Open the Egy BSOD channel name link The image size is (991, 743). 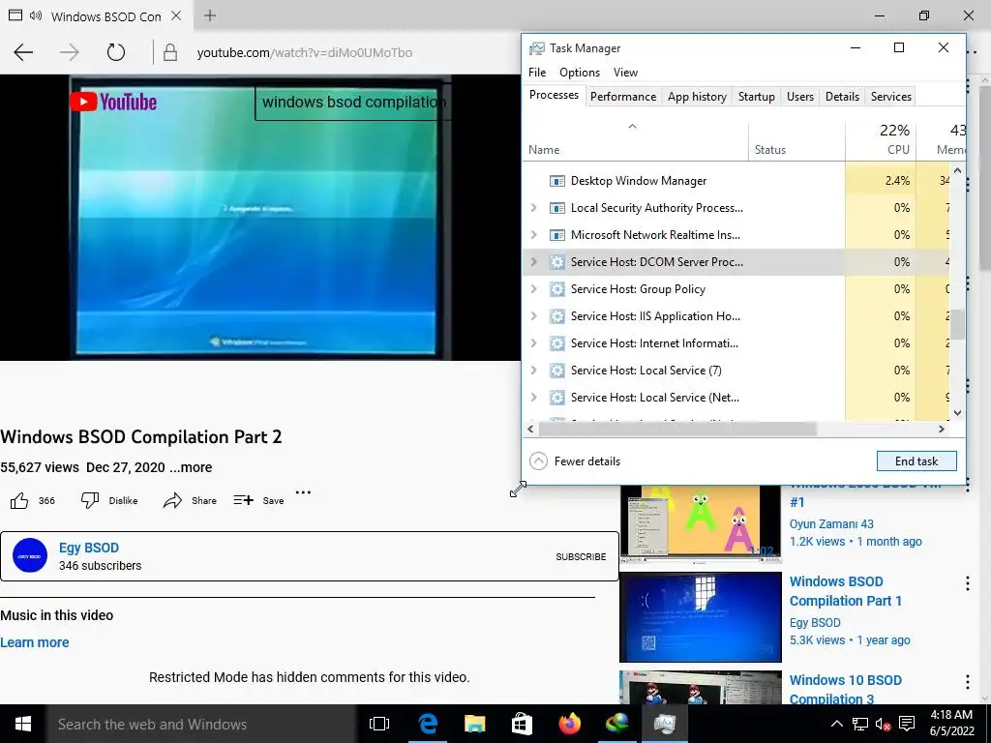[88, 548]
